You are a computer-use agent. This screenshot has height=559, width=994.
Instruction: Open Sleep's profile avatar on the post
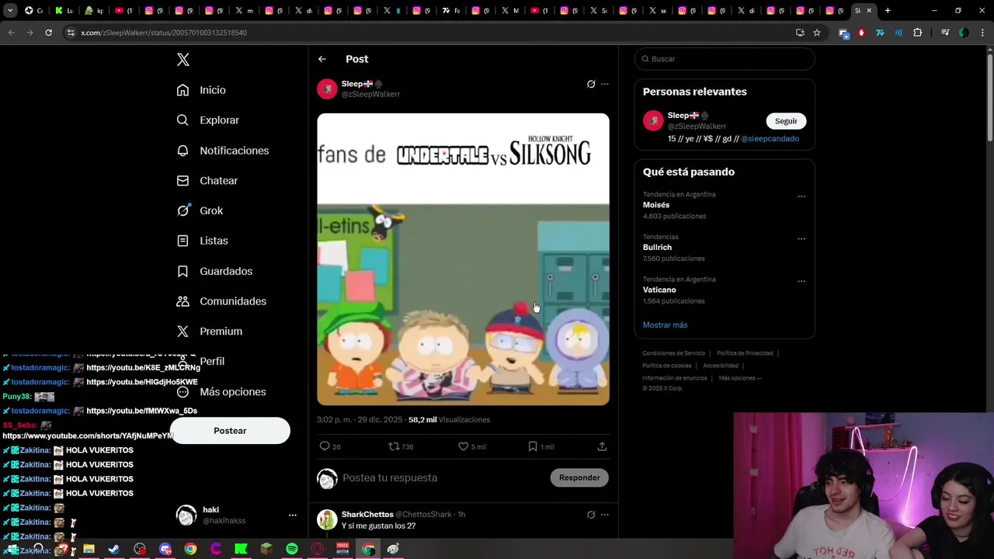coord(327,89)
